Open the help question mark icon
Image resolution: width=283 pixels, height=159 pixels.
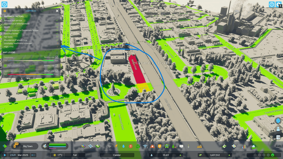click(272, 4)
